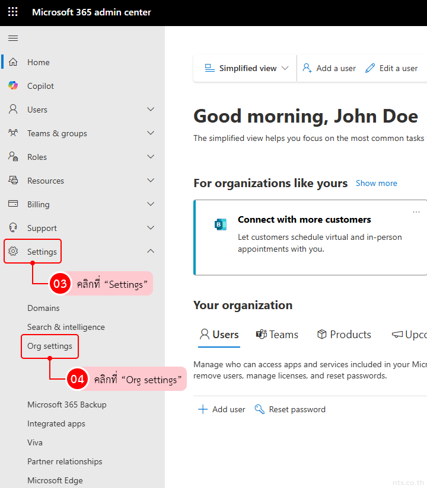Select Search & intelligence under Settings
This screenshot has height=488, width=427.
(x=66, y=327)
